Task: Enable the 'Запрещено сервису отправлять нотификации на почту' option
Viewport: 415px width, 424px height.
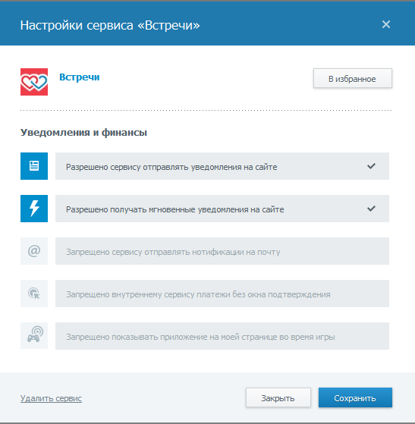Action: click(222, 251)
